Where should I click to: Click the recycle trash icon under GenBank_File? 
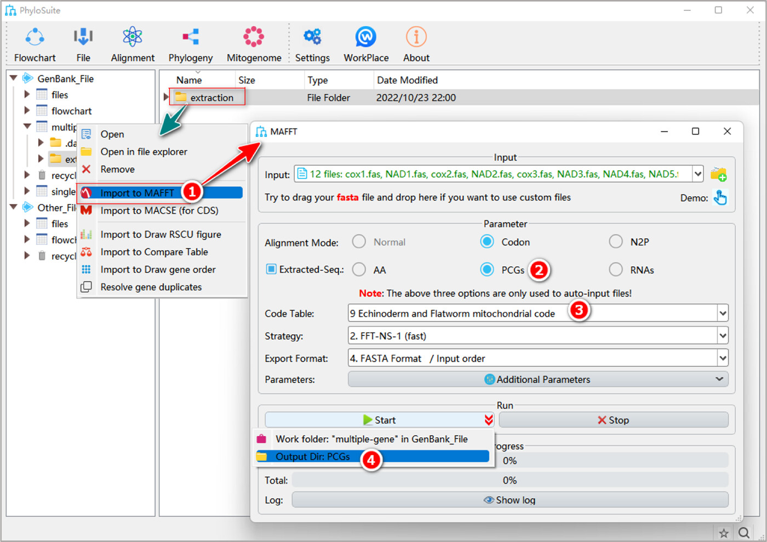click(x=42, y=175)
